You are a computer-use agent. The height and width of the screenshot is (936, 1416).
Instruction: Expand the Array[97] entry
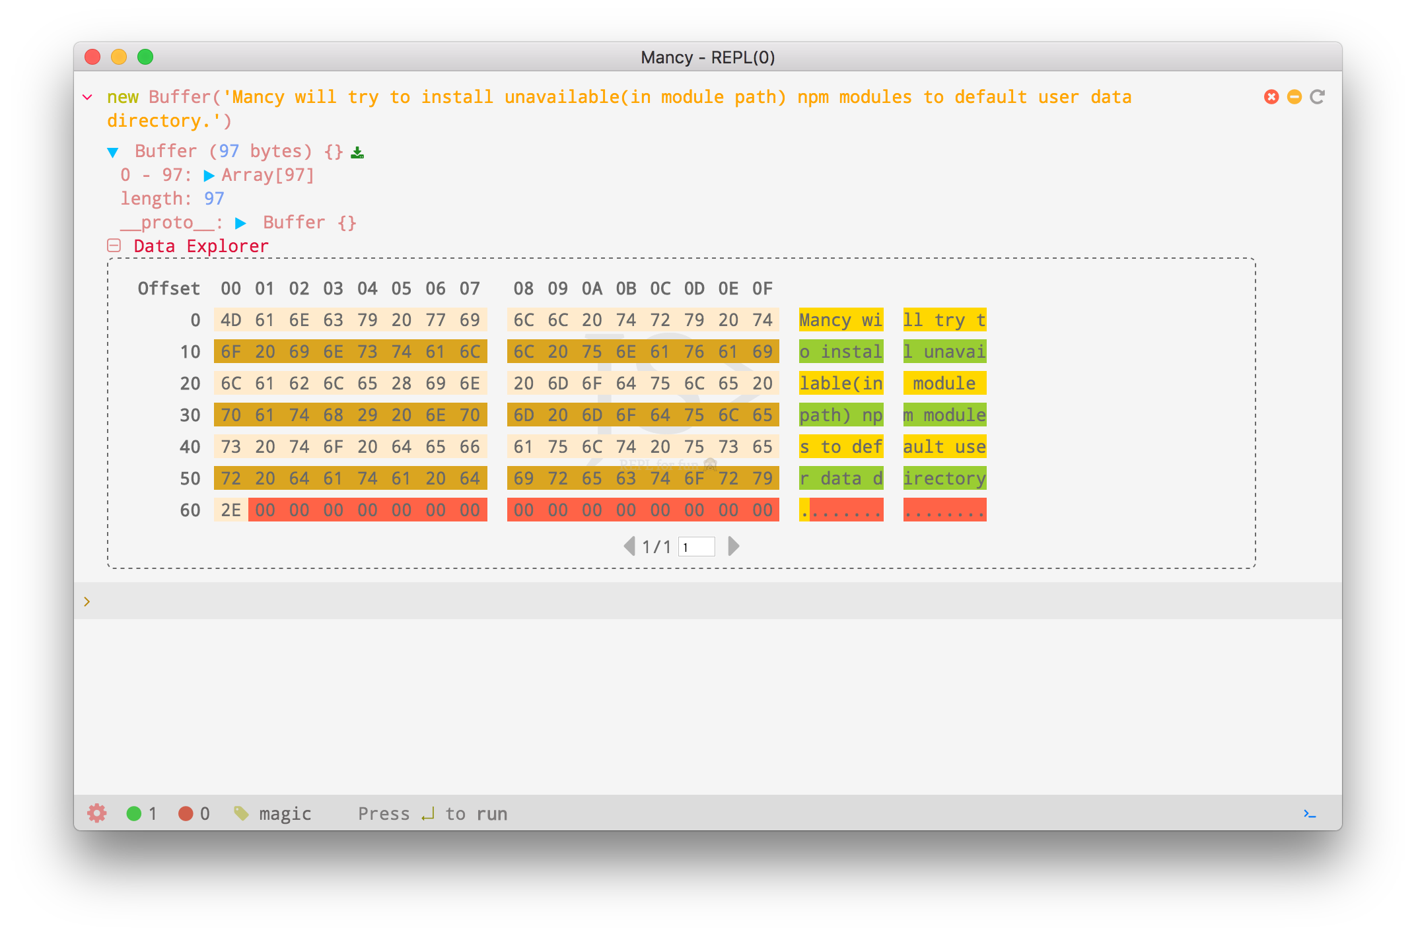pos(209,176)
